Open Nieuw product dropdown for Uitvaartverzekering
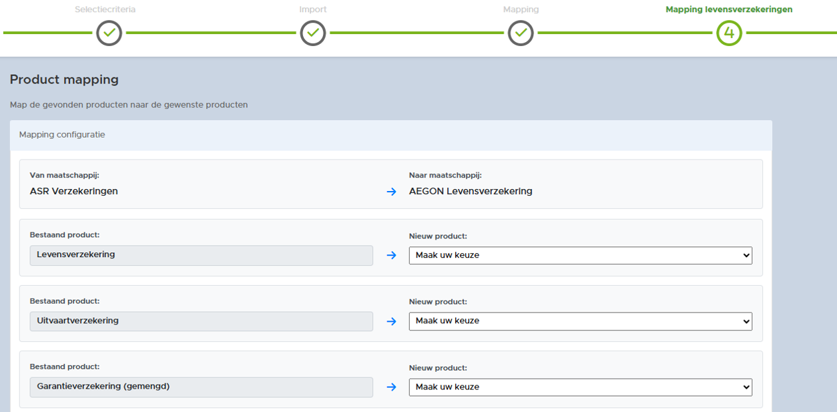The height and width of the screenshot is (412, 837). click(x=580, y=321)
